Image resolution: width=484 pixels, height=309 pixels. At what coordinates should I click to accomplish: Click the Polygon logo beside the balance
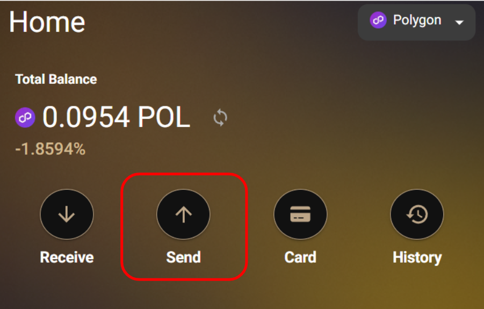(25, 117)
